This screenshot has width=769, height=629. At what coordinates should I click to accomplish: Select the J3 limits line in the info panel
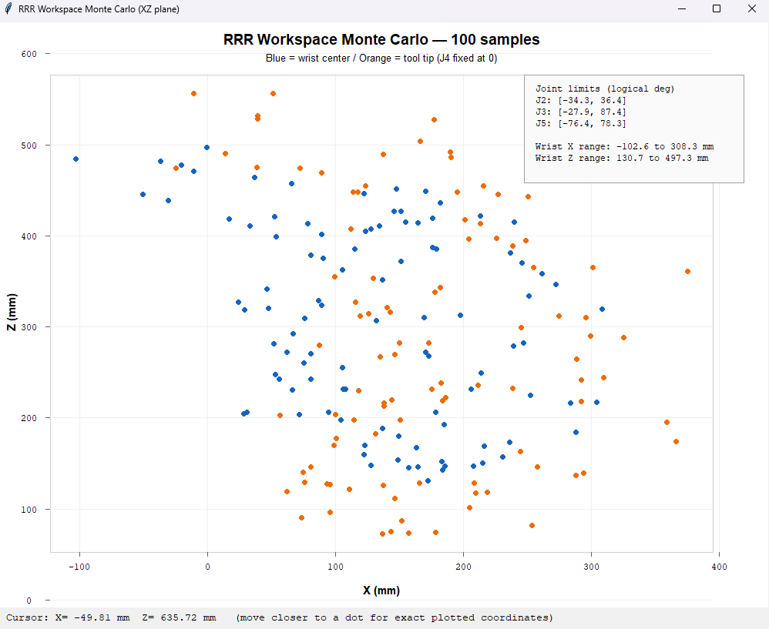583,111
